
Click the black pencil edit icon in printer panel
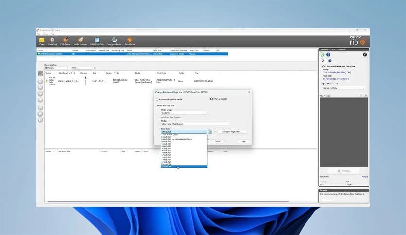pos(365,54)
